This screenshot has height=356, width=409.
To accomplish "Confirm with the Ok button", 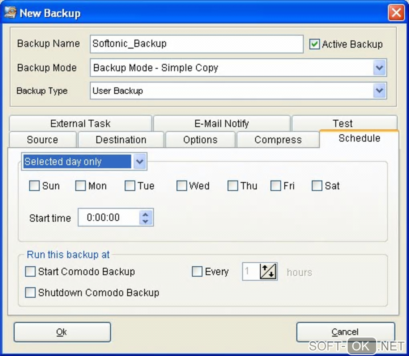I will [62, 332].
